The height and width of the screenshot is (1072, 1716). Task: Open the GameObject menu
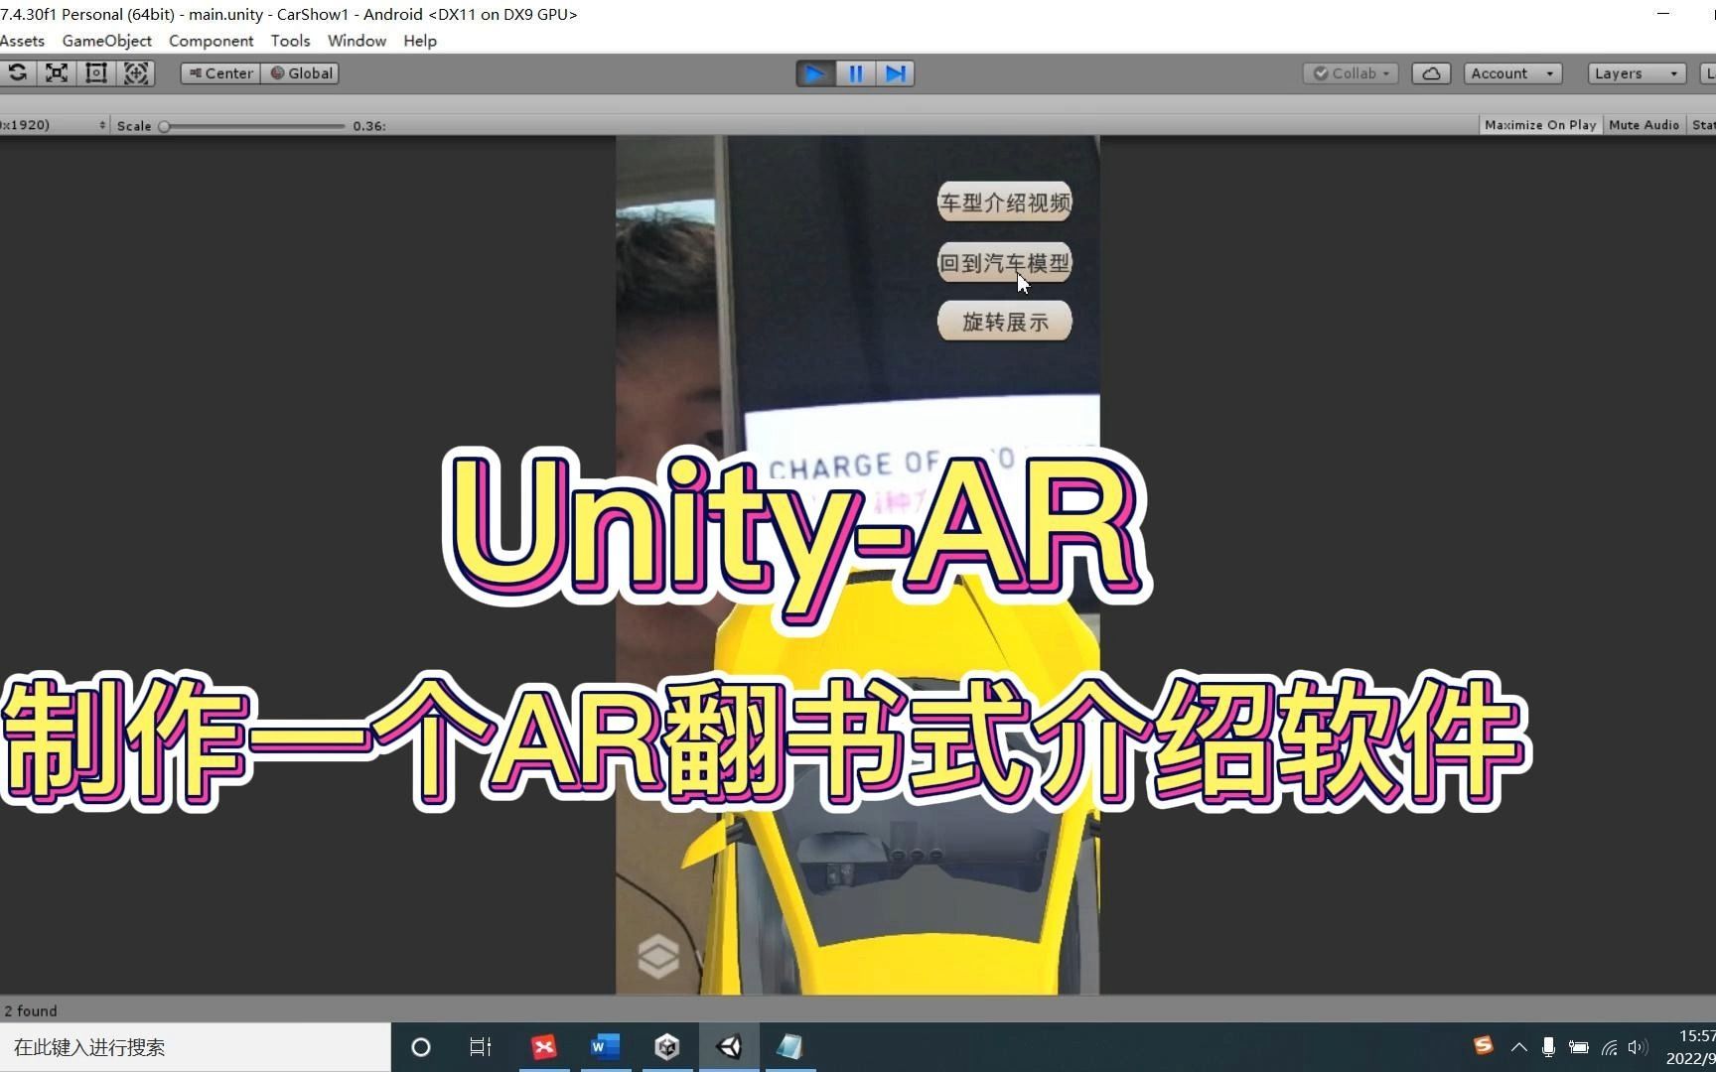tap(106, 41)
